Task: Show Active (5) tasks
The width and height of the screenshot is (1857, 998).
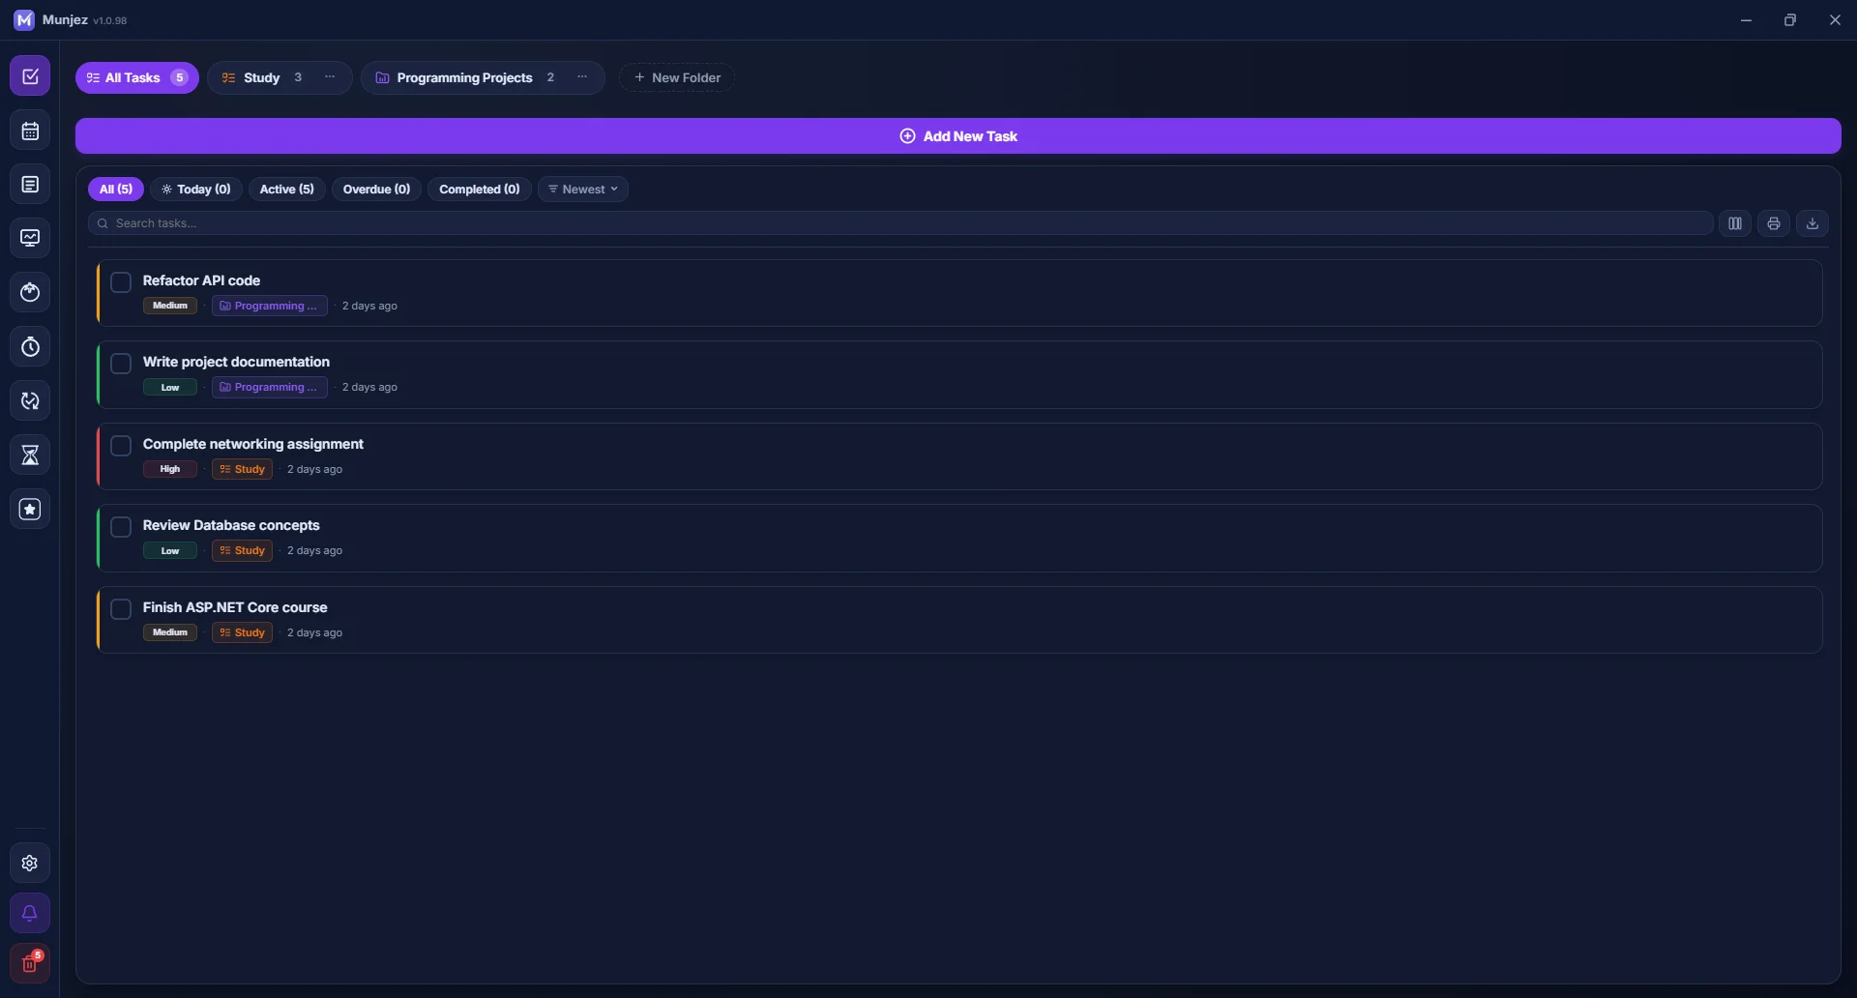Action: [x=287, y=190]
